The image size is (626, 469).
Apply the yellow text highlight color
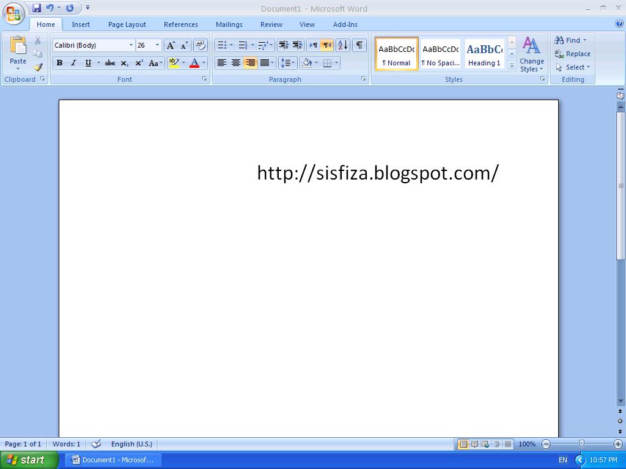click(x=174, y=63)
